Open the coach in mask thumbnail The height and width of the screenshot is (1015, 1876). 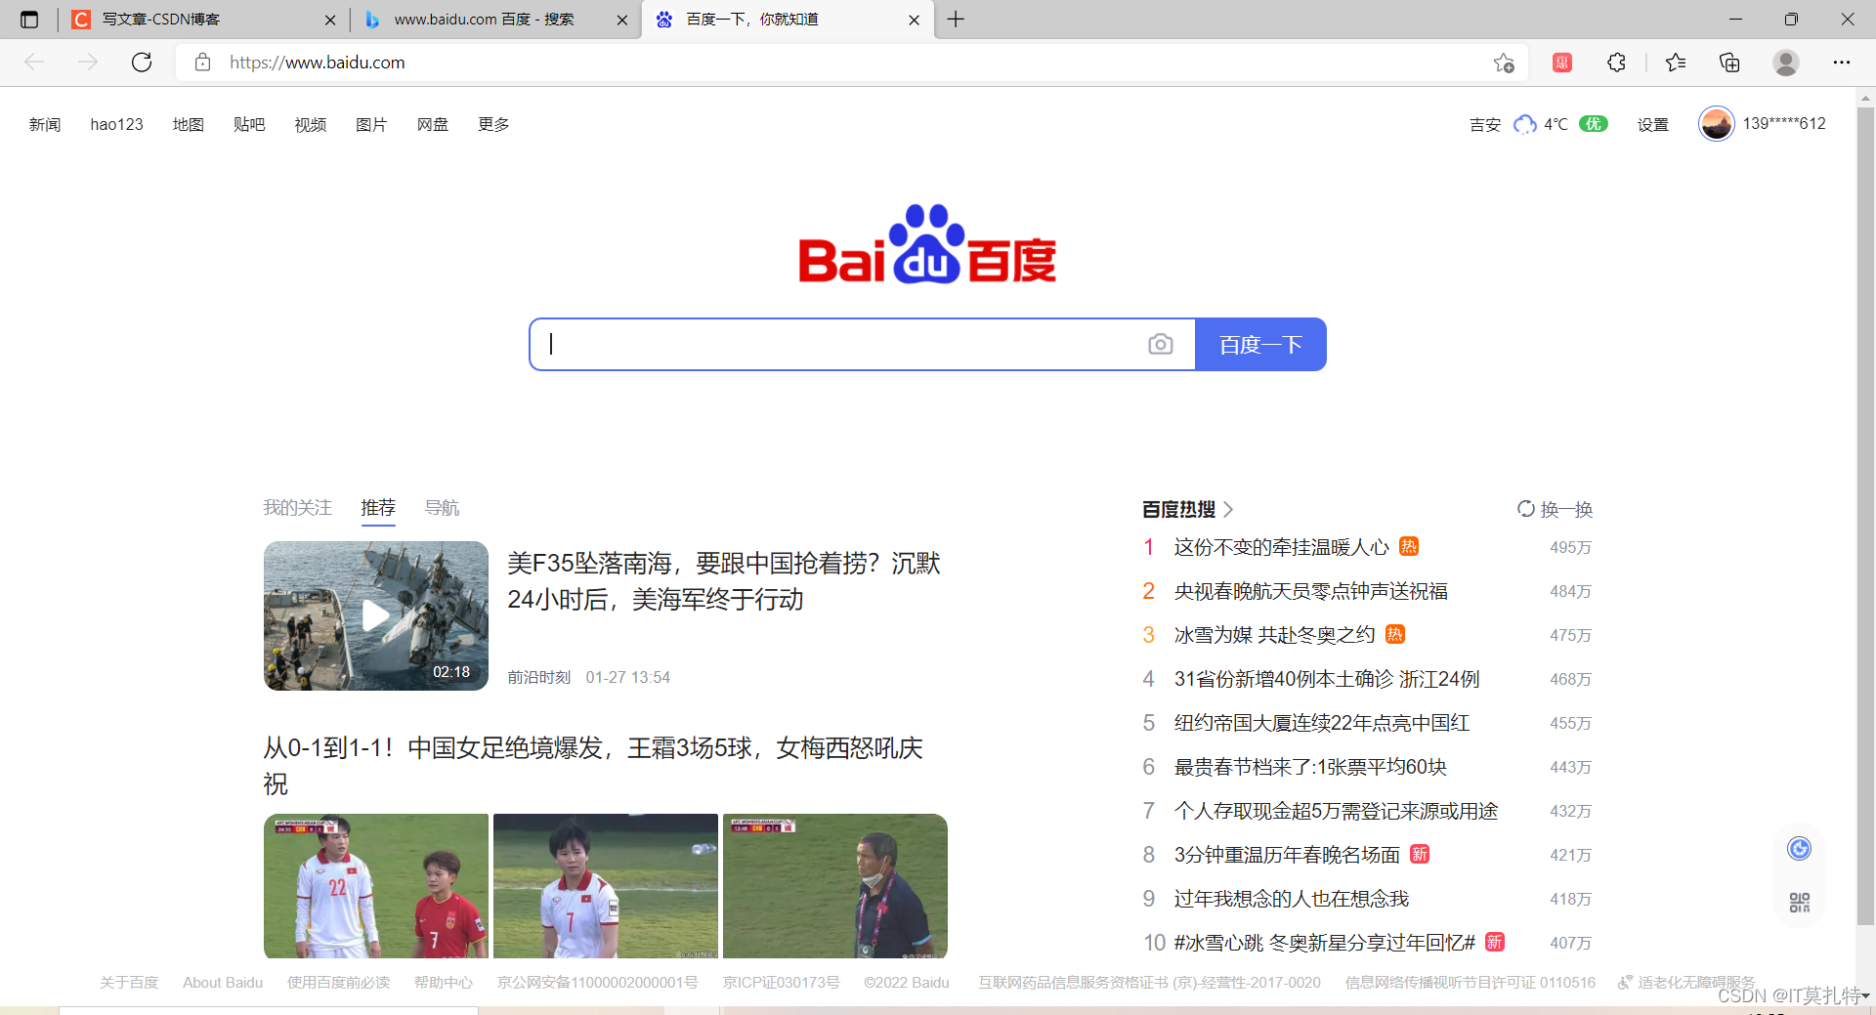pos(835,886)
